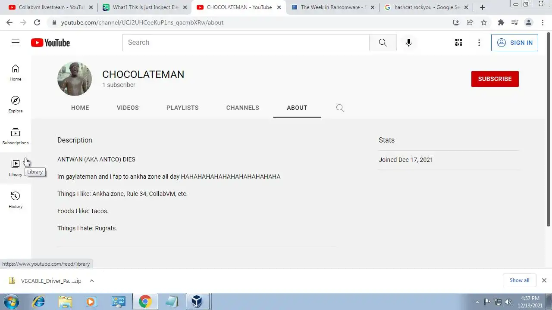Open Windows Start menu
This screenshot has height=310, width=552.
[x=11, y=301]
